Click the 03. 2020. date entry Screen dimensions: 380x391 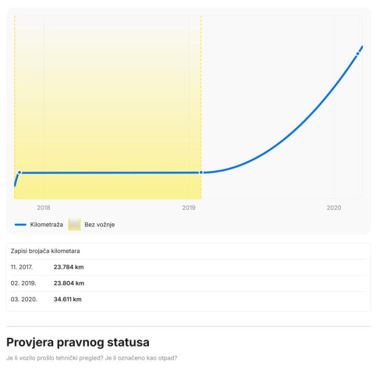point(23,299)
